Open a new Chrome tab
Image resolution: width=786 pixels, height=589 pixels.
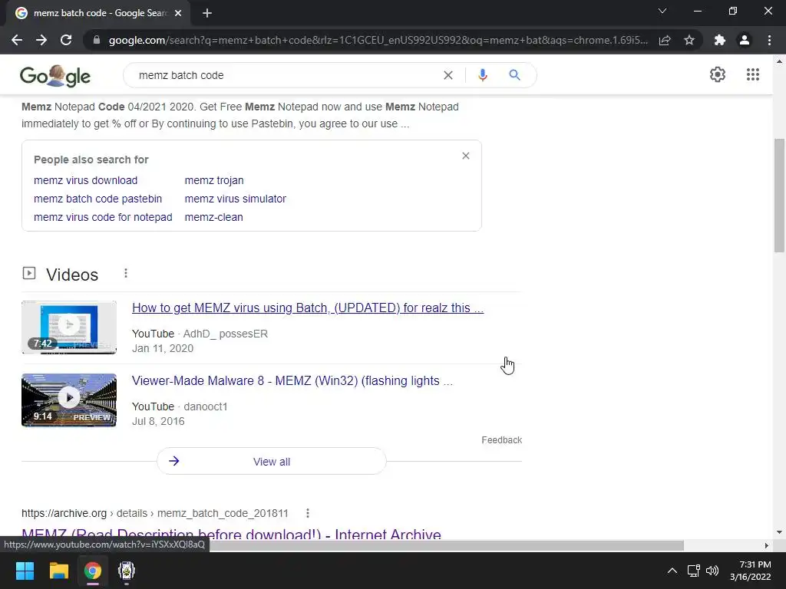tap(207, 13)
